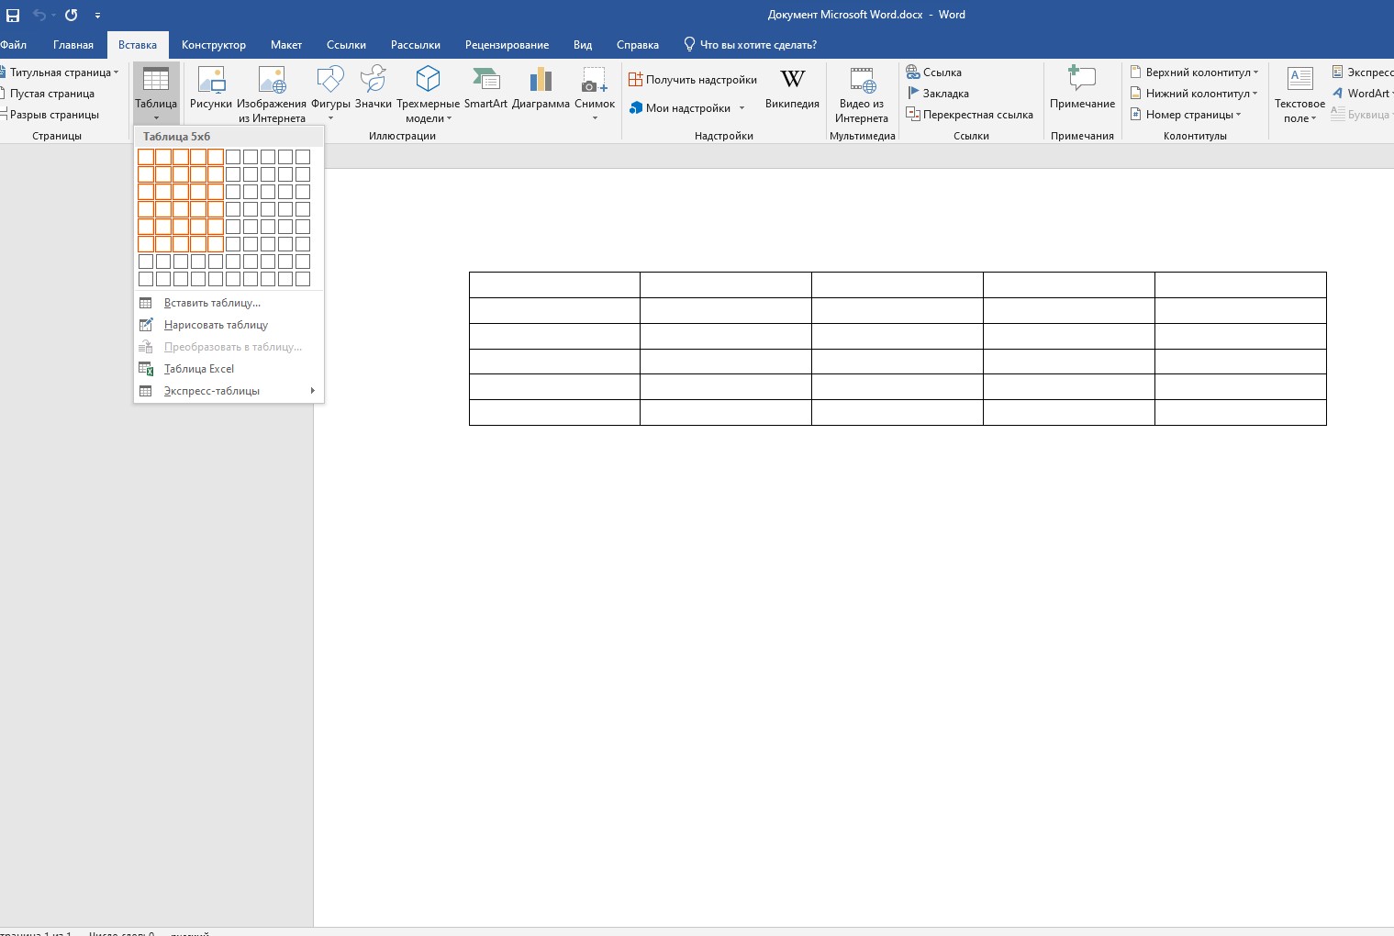Switch to the Вид tab

[x=583, y=45]
